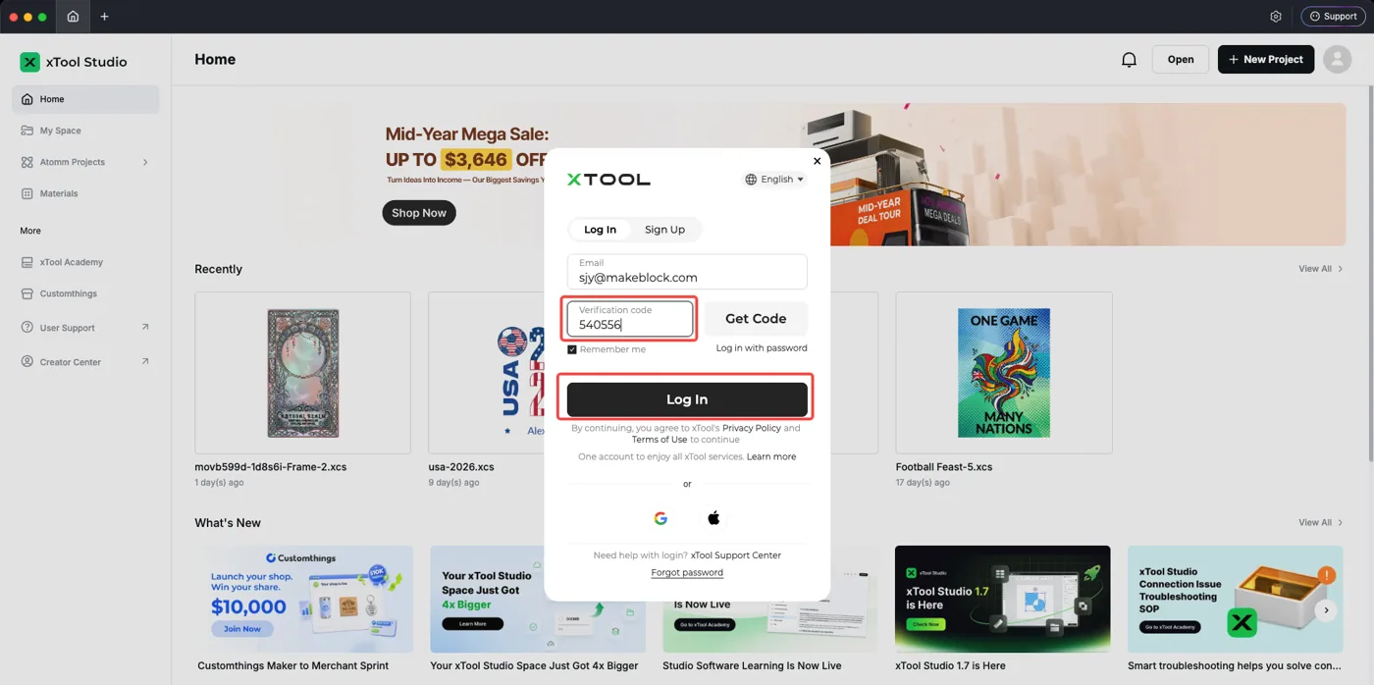
Task: Sign in with Apple icon
Action: pos(713,517)
